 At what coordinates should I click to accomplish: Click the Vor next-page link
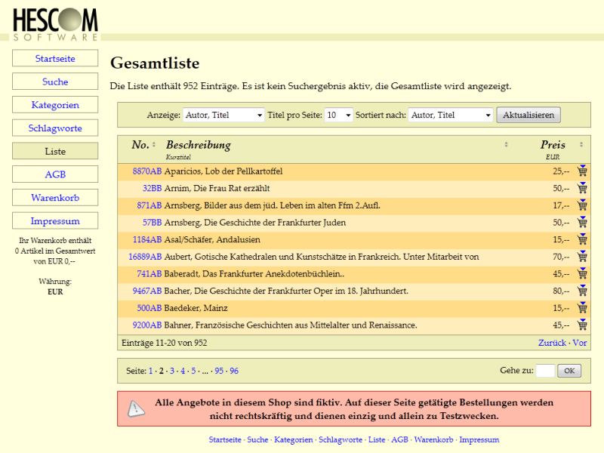click(x=580, y=343)
